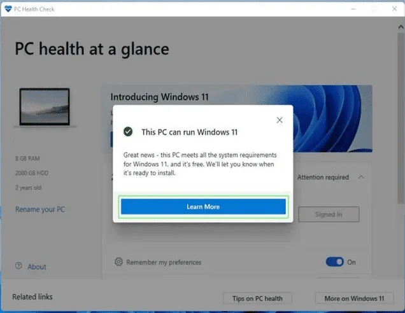
Task: Click the 2000 GB HDD text
Action: [32, 173]
